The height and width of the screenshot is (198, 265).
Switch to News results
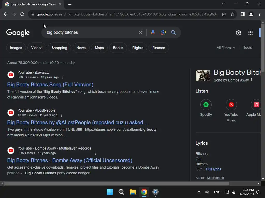[x=81, y=48]
